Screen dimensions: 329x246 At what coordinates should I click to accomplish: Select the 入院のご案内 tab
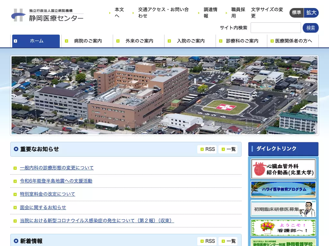(191, 41)
